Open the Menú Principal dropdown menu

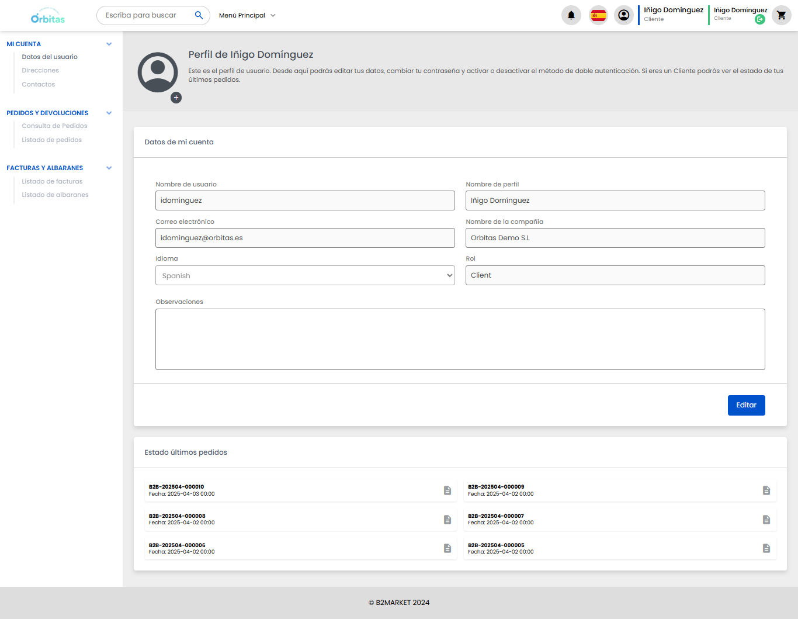[247, 15]
